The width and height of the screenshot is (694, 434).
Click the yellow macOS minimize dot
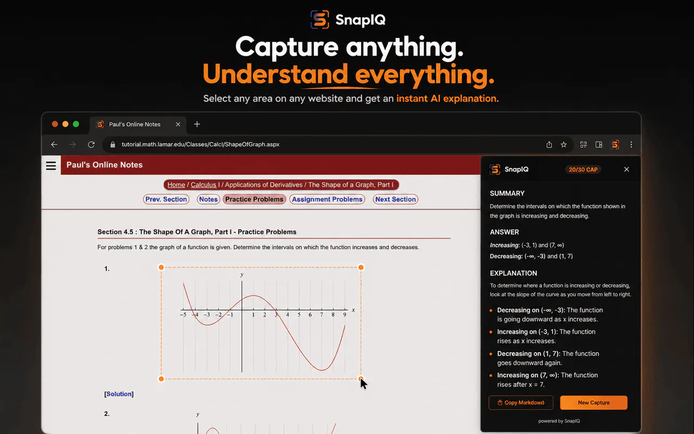(66, 124)
